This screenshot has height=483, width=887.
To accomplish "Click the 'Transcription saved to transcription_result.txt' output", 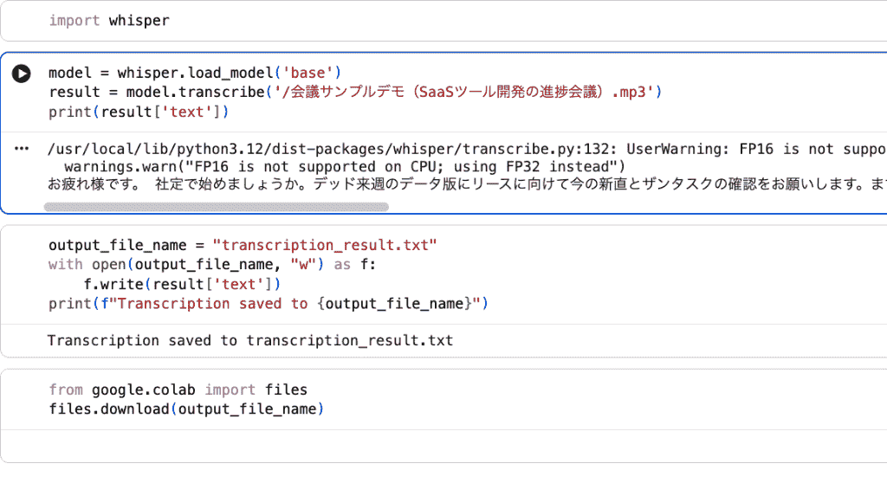I will tap(250, 340).
